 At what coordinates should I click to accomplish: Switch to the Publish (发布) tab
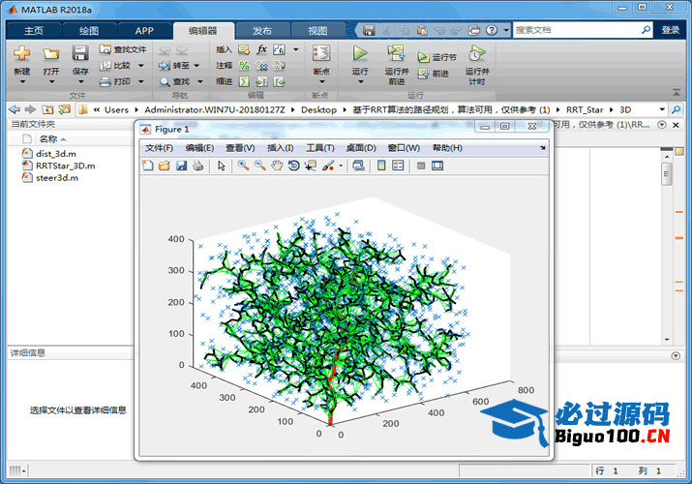point(262,30)
